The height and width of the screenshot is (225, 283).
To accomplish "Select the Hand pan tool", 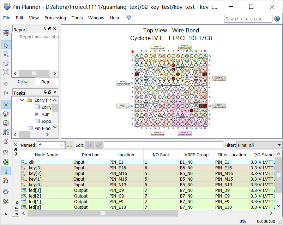I will coord(6,63).
